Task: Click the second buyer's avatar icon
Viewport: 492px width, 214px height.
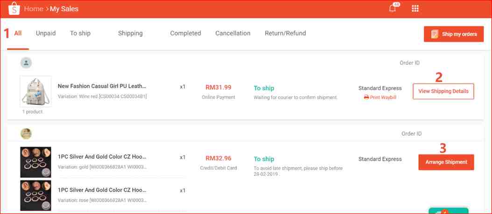Action: coord(26,133)
